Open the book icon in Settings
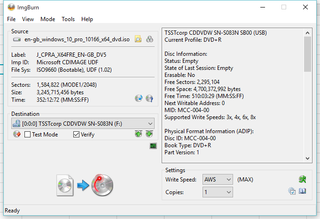320x219 pixels. click(x=303, y=191)
